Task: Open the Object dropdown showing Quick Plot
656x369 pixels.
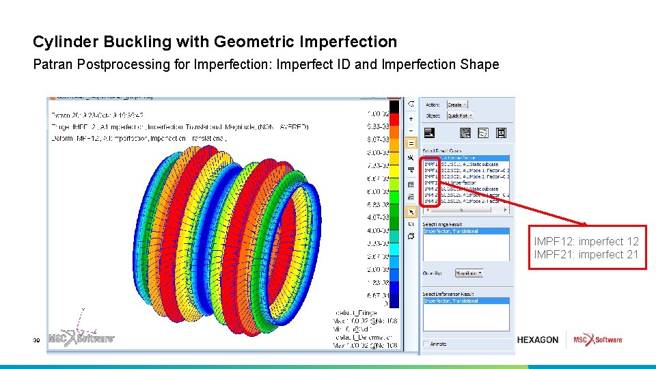Action: [x=460, y=115]
